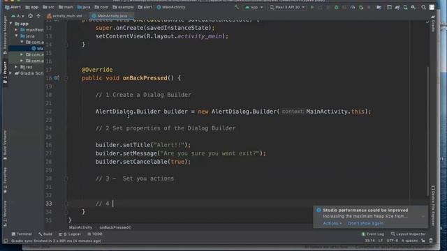Screen dimensions: 447x251
Task: Open the app run configuration dropdown
Action: click(254, 8)
